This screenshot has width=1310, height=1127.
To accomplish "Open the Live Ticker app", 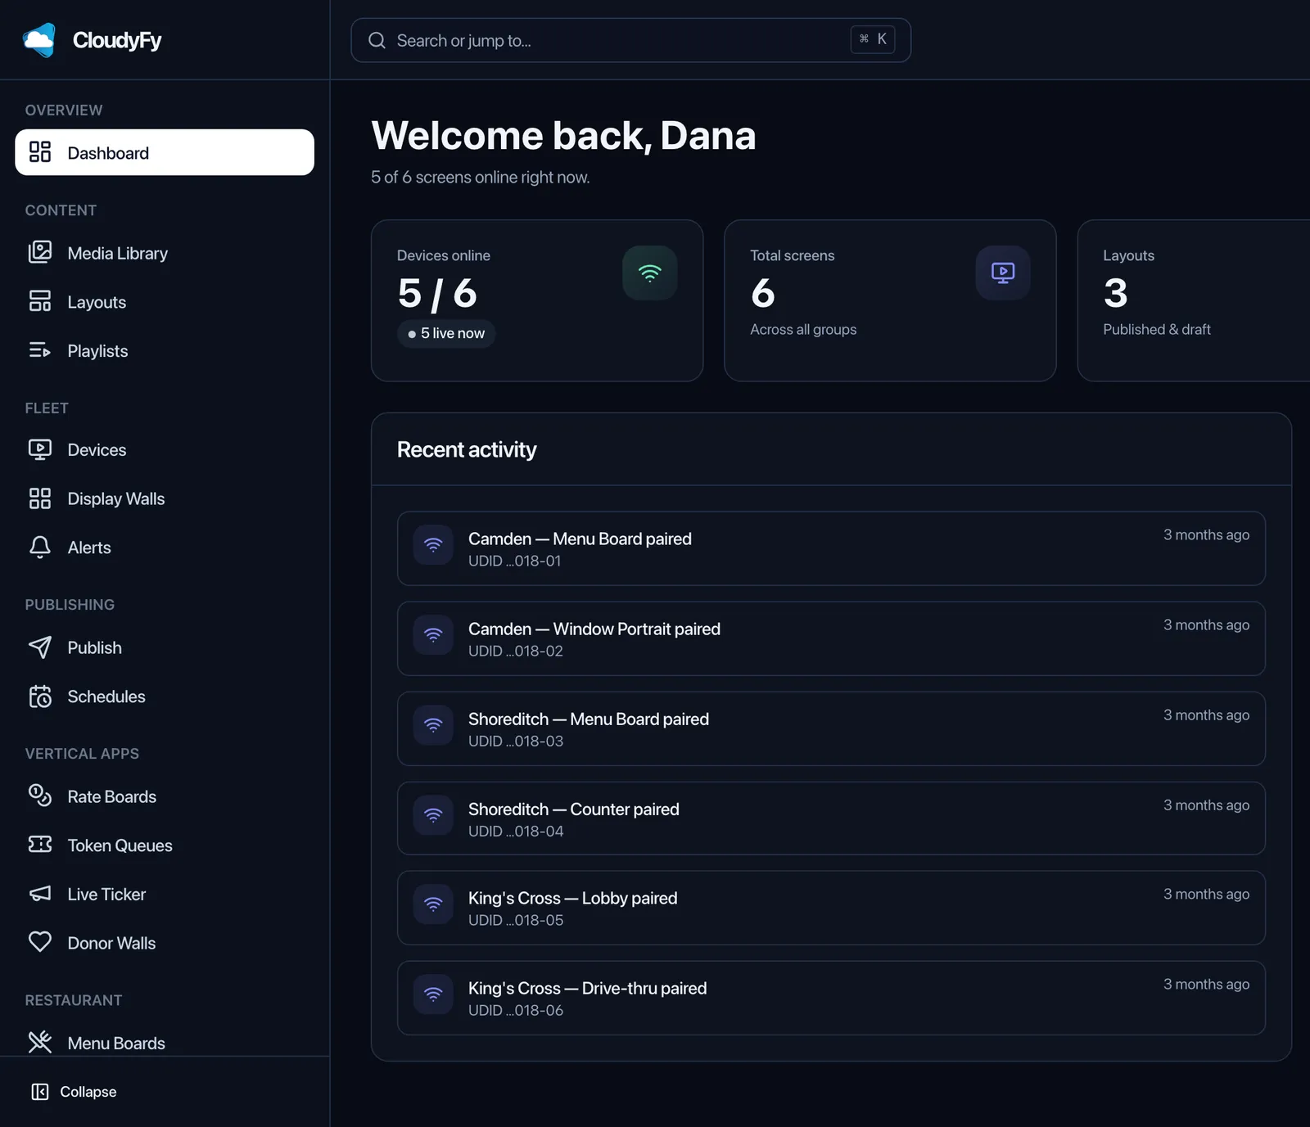I will pos(165,894).
